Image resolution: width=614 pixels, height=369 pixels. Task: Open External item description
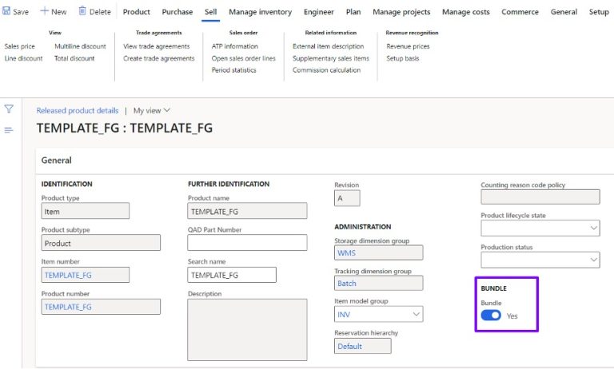pyautogui.click(x=328, y=46)
